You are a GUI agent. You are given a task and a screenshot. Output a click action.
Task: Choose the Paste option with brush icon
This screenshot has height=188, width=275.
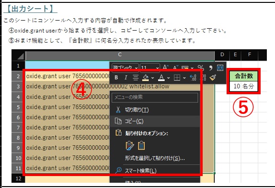[x=130, y=145]
